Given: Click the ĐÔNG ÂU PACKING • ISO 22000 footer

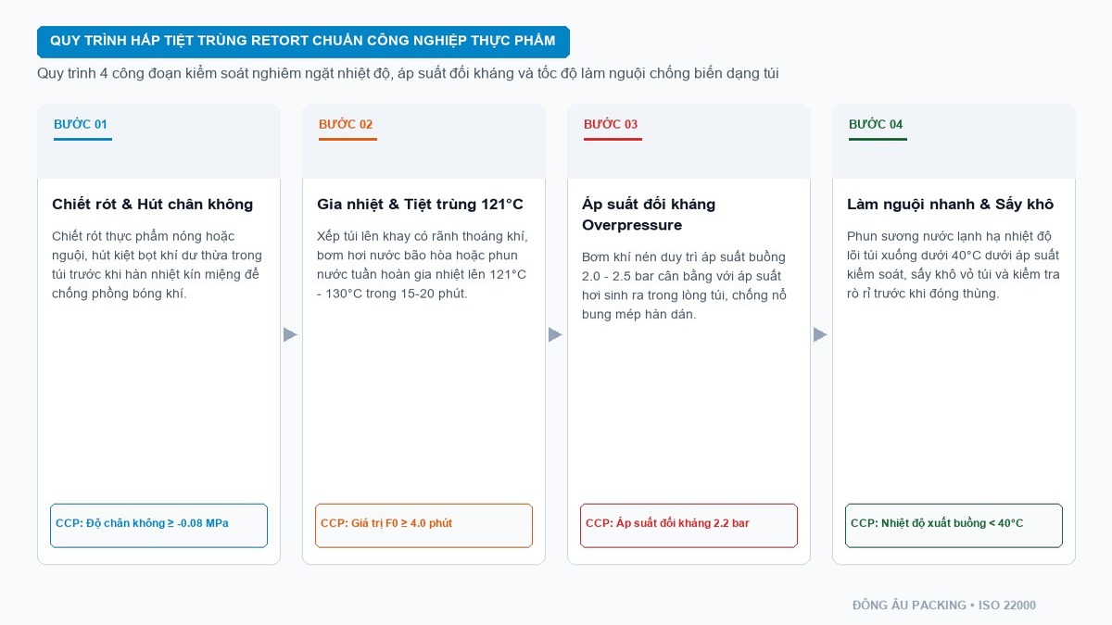Looking at the screenshot, I should 944,606.
